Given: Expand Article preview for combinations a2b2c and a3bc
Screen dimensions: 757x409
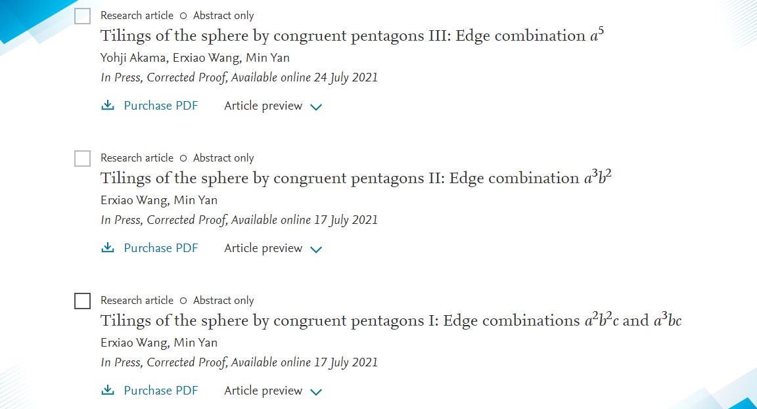Looking at the screenshot, I should click(x=264, y=391).
